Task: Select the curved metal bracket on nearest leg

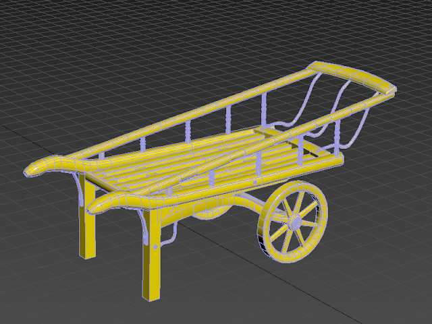Action: click(144, 227)
